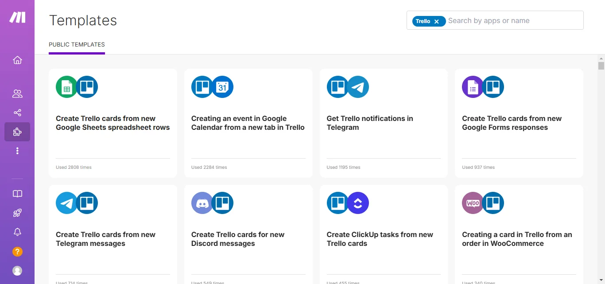Screen dimensions: 605x284
Task: Select the highlighted Templates puzzle icon
Action: tap(17, 132)
